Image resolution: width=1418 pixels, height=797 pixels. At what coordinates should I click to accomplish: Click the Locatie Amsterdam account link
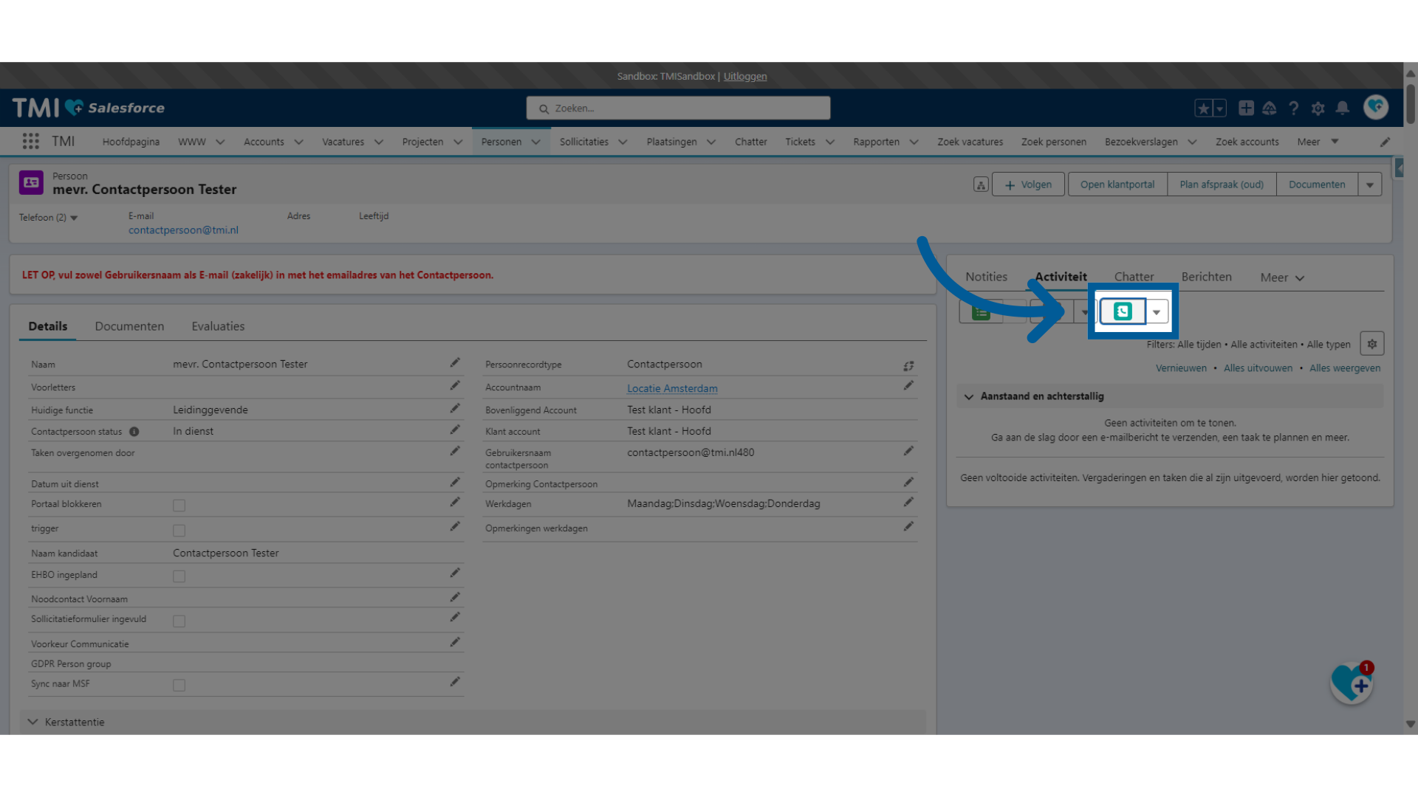[x=672, y=388]
